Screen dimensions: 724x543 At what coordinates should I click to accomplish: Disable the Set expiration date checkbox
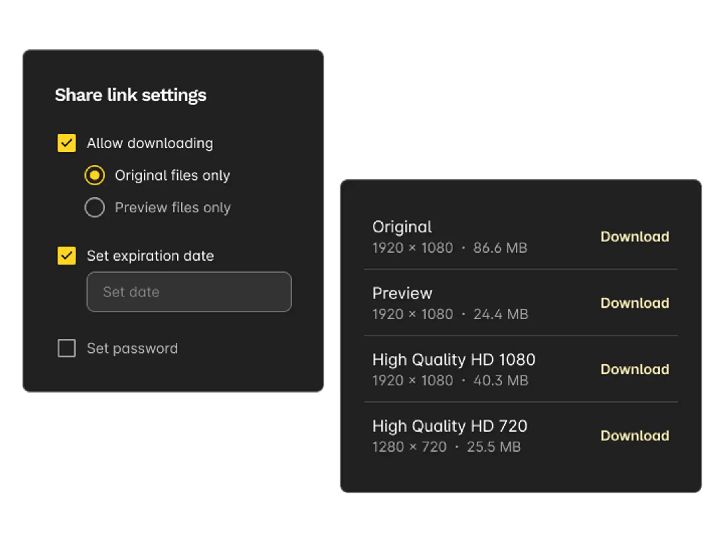click(66, 256)
